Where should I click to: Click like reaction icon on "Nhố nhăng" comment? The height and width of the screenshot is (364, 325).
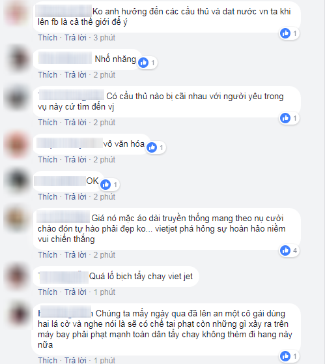(x=143, y=63)
